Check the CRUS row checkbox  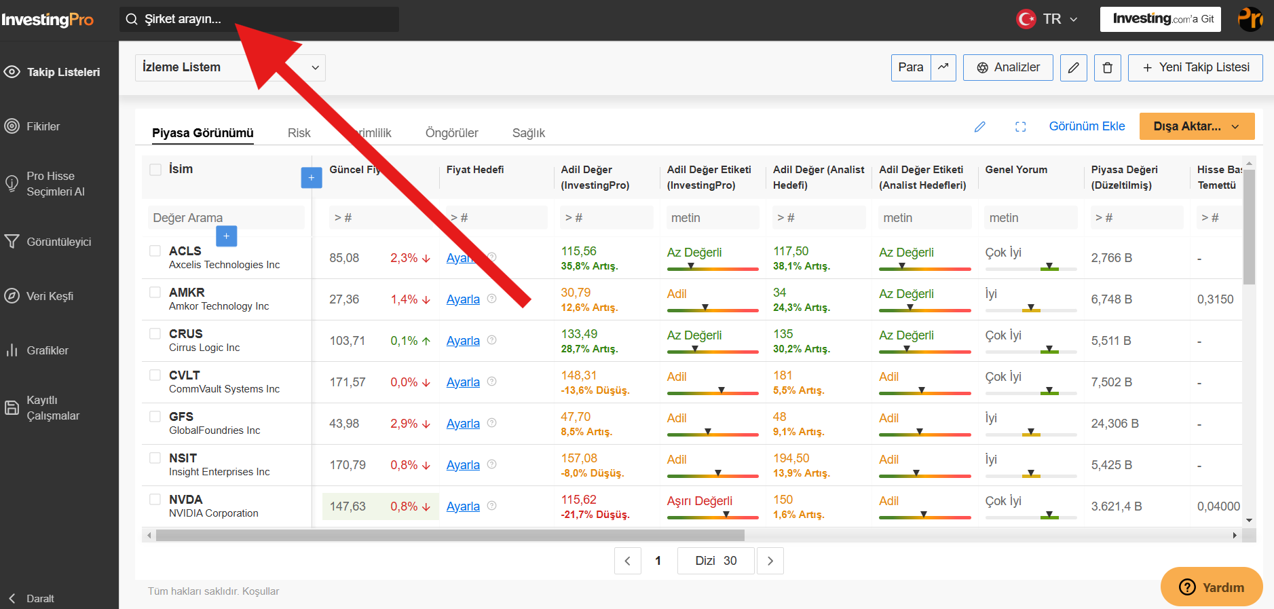click(155, 334)
